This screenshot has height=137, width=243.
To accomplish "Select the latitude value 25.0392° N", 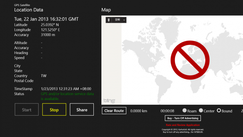I will click(50, 25).
